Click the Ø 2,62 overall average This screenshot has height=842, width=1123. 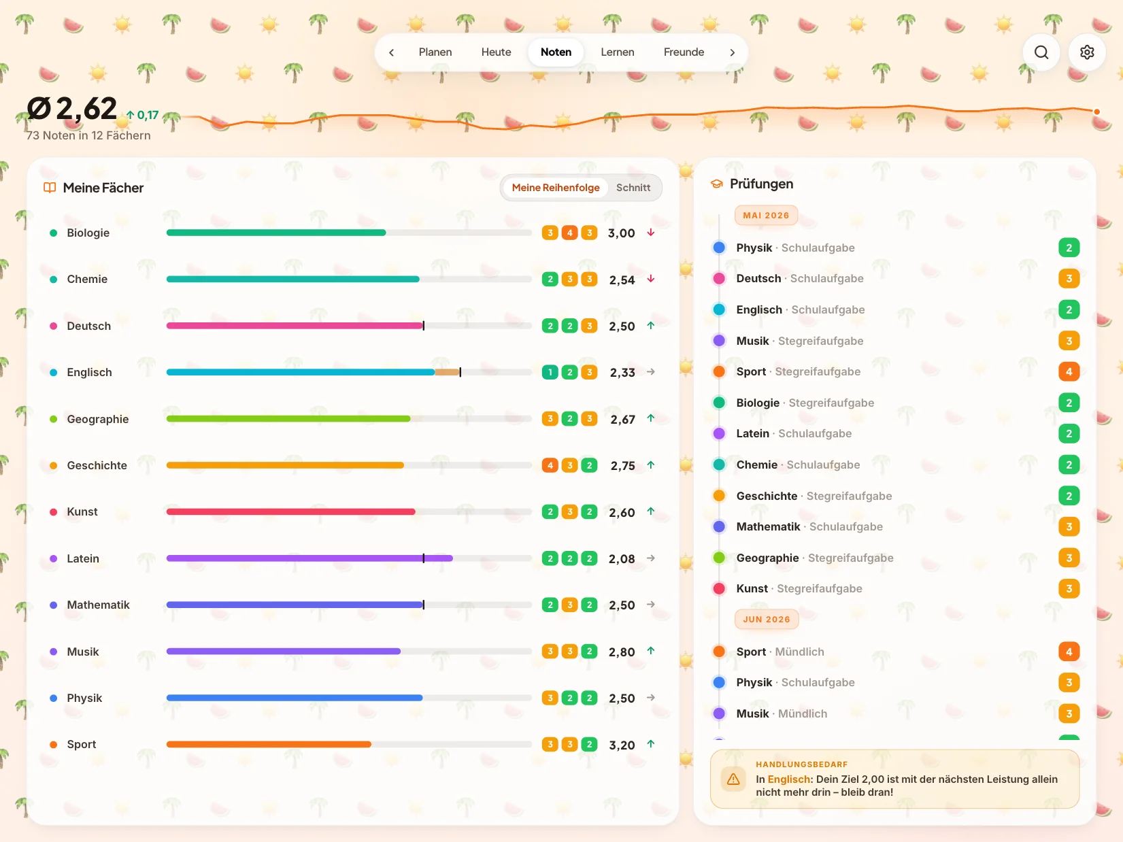pyautogui.click(x=73, y=109)
